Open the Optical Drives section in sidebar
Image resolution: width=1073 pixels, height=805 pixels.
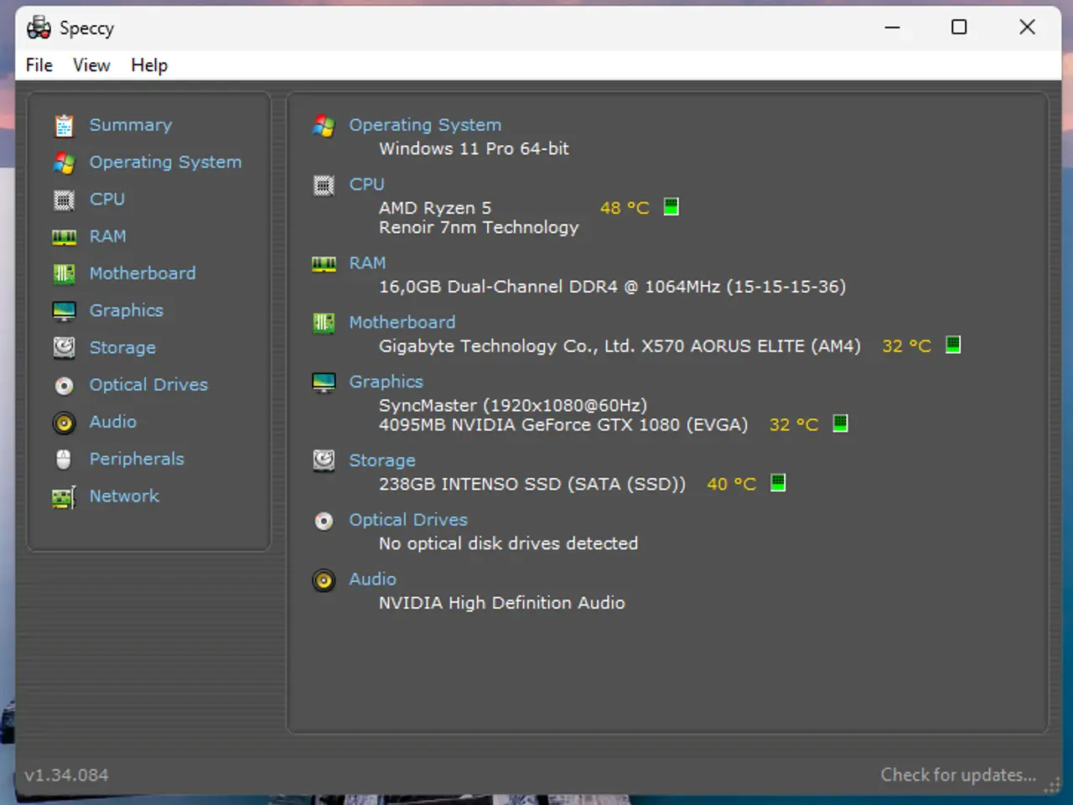[148, 384]
